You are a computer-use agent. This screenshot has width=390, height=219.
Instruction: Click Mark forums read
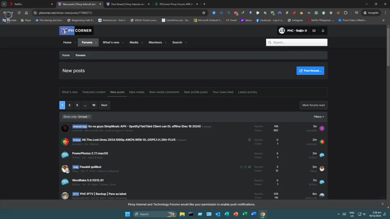pos(314,105)
